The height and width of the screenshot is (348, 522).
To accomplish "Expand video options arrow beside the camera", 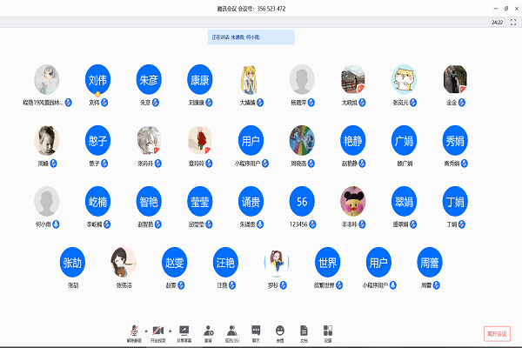I will pos(170,330).
